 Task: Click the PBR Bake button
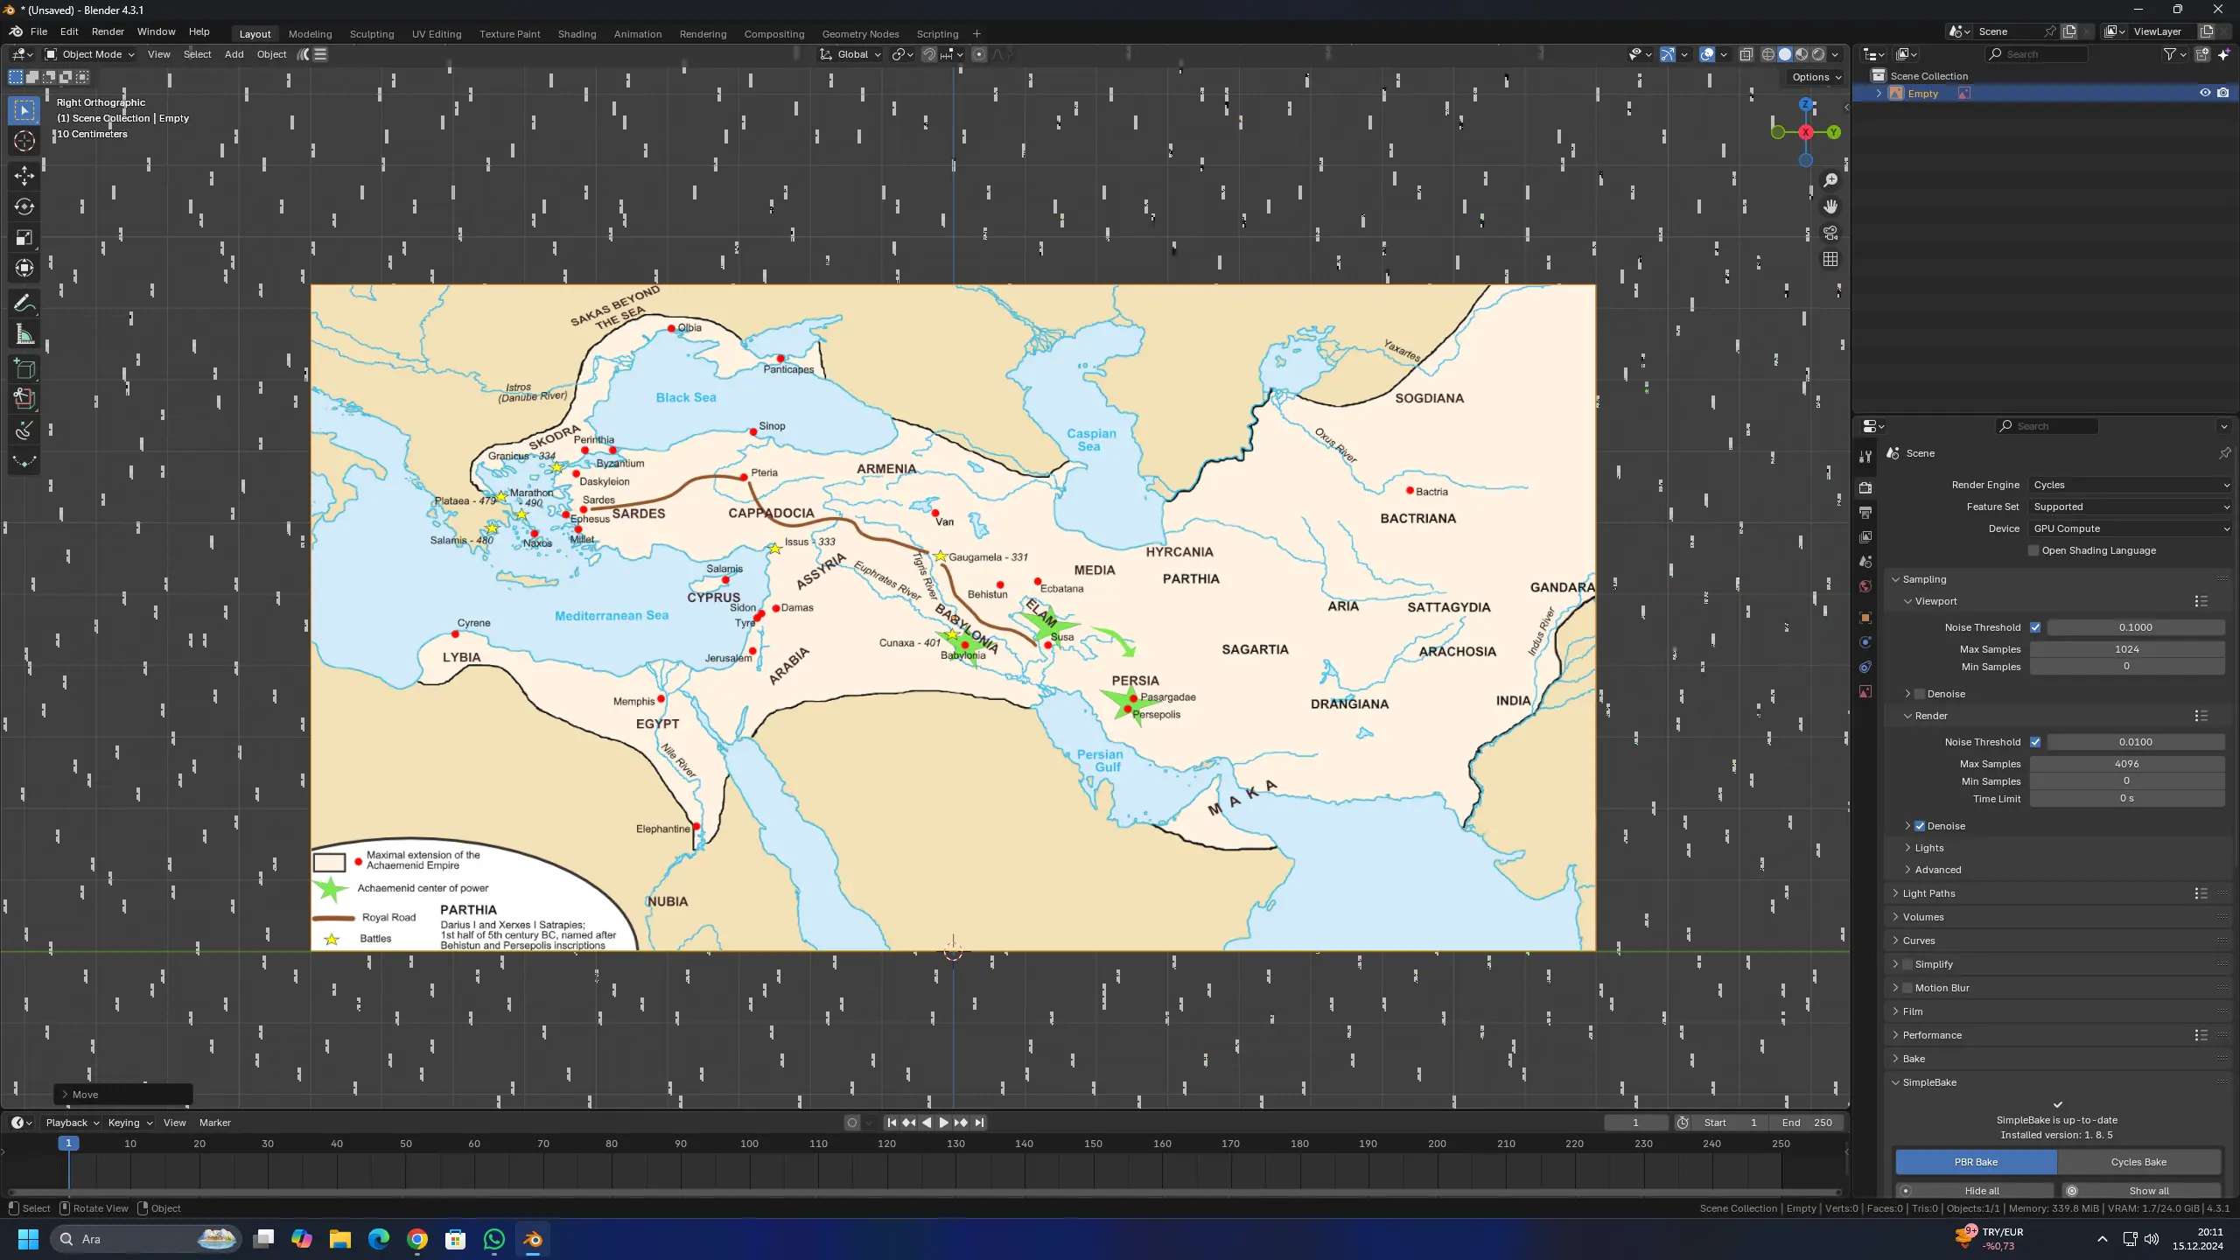pyautogui.click(x=1976, y=1162)
